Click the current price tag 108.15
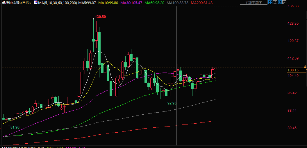This screenshot has height=148, width=307. (293, 70)
